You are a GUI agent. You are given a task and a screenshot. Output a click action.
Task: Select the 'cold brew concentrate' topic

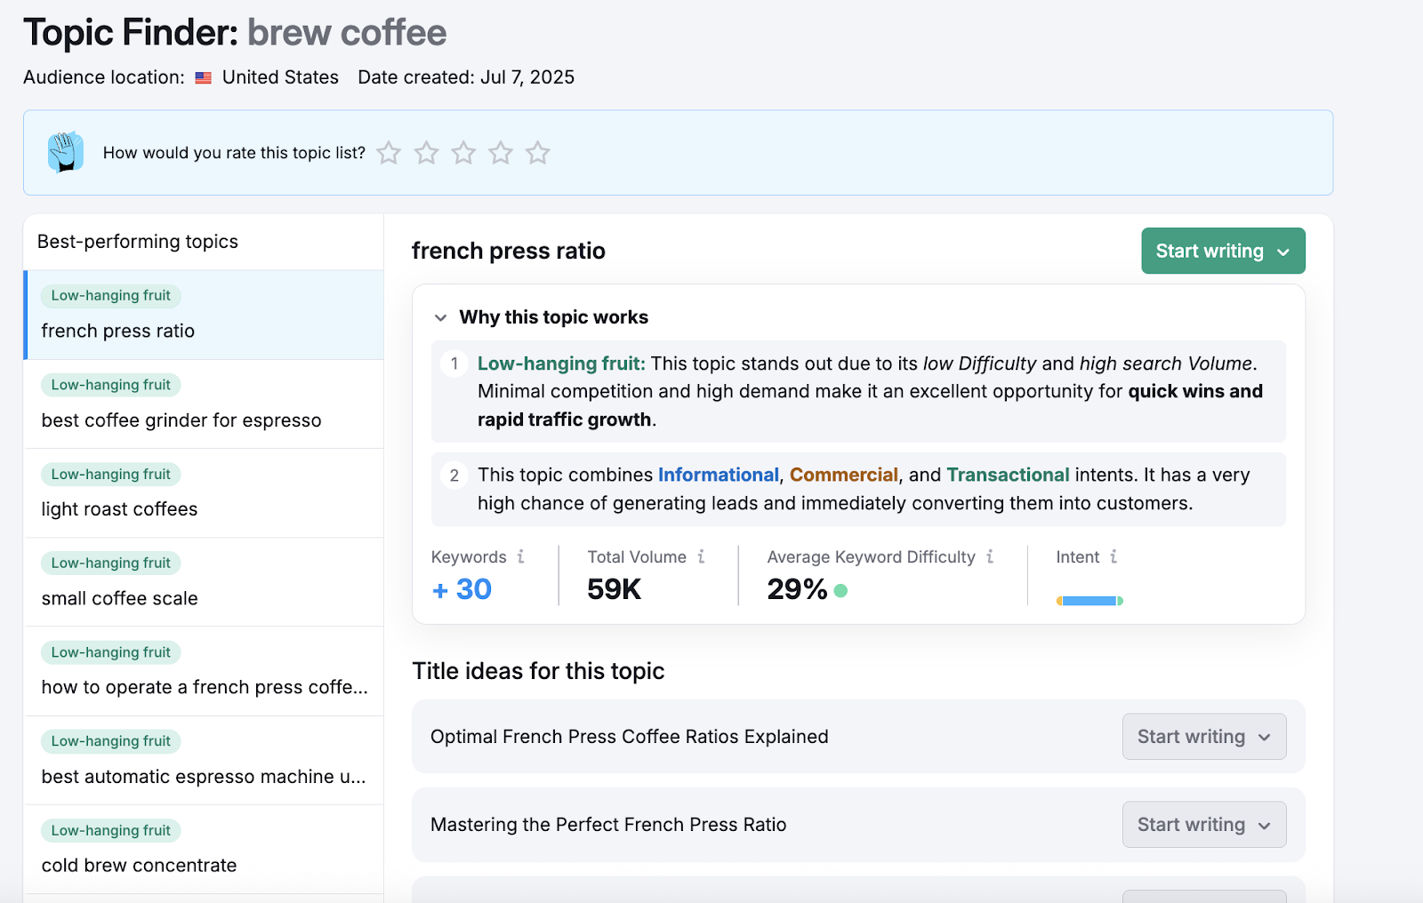point(139,866)
